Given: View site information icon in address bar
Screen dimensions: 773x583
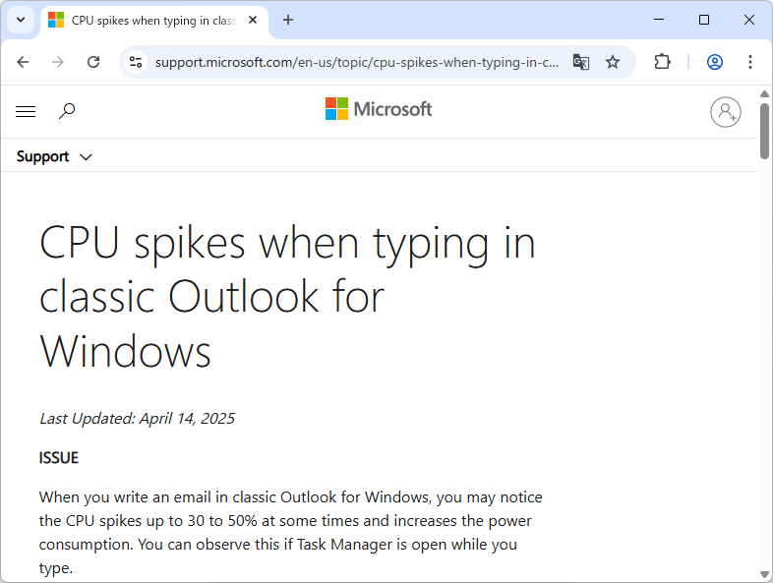Looking at the screenshot, I should coord(136,62).
